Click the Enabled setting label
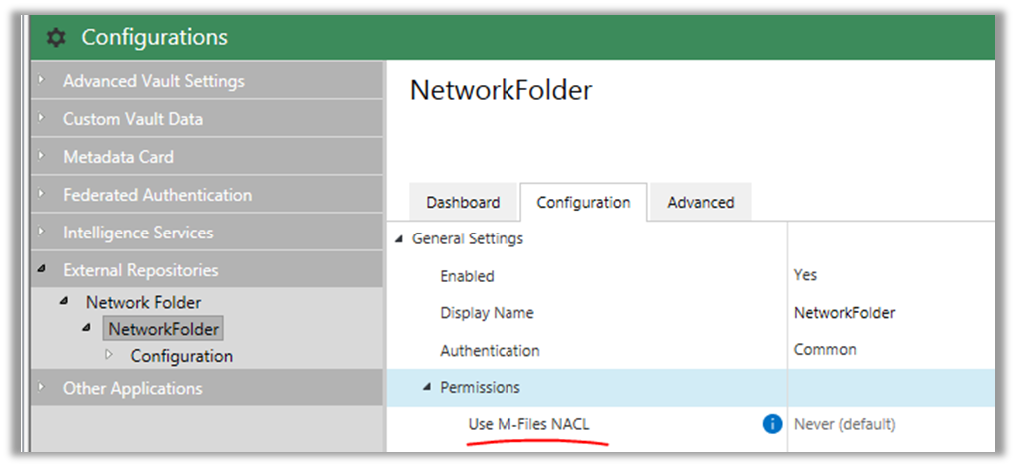Image resolution: width=1016 pixels, height=467 pixels. pyautogui.click(x=467, y=276)
